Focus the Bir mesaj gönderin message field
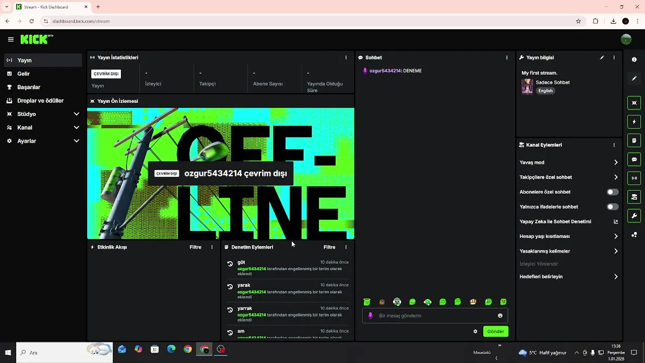This screenshot has width=645, height=363. [435, 316]
